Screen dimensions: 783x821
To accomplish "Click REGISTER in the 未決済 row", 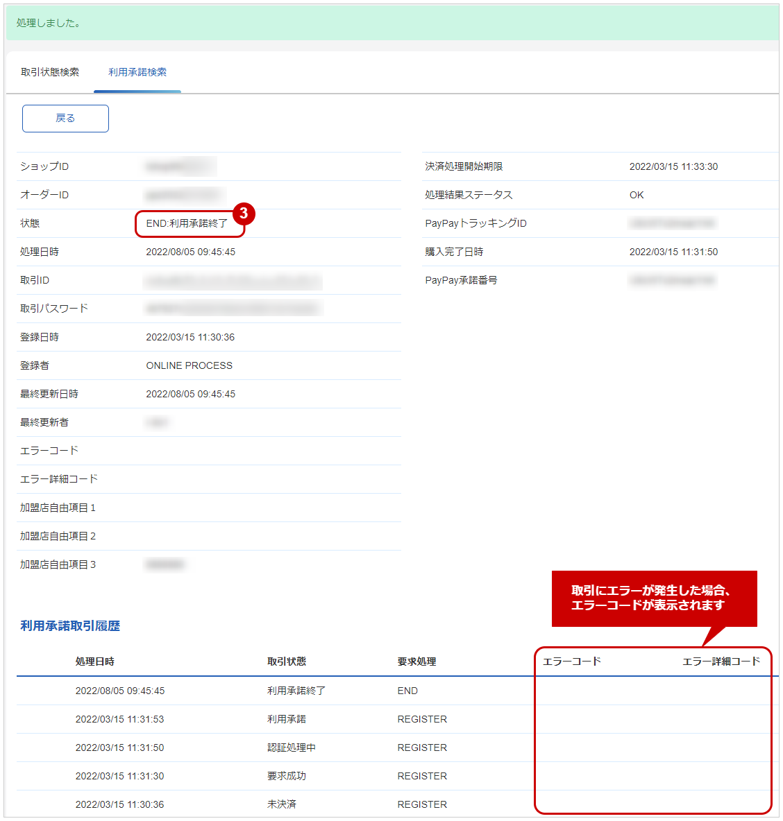I will tap(422, 804).
